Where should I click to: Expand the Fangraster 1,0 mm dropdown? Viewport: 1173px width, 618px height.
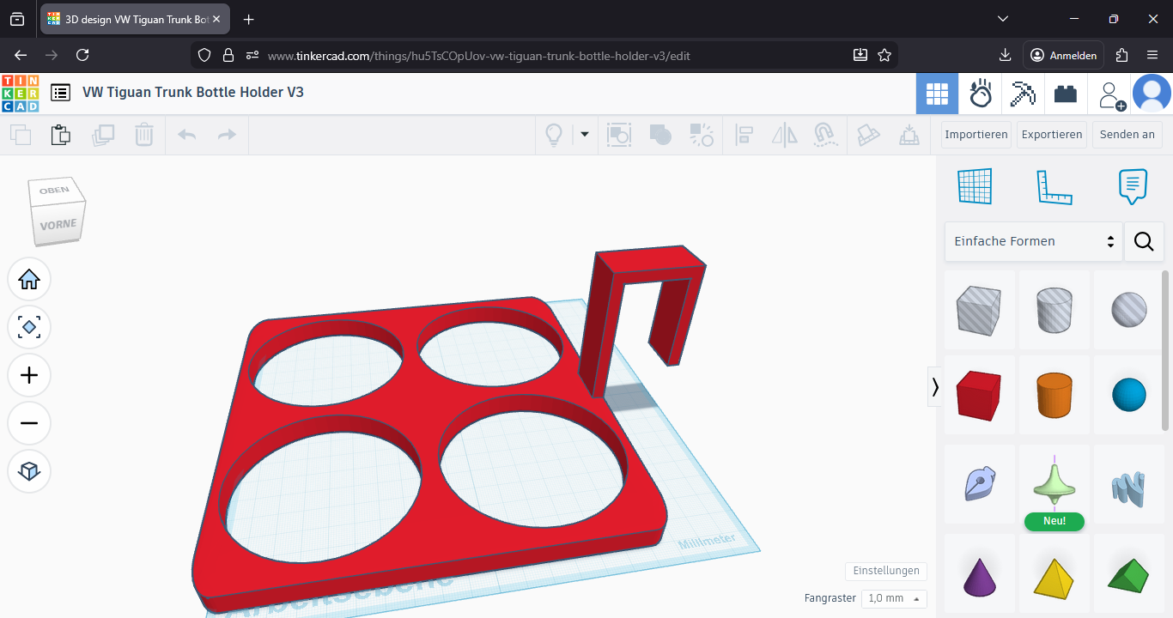(x=896, y=598)
